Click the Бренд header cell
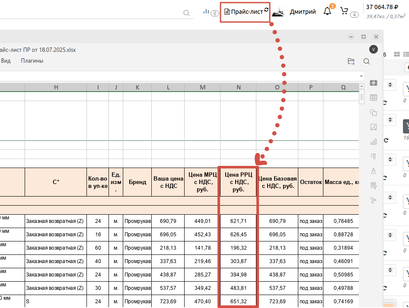The image size is (409, 308). (x=137, y=182)
